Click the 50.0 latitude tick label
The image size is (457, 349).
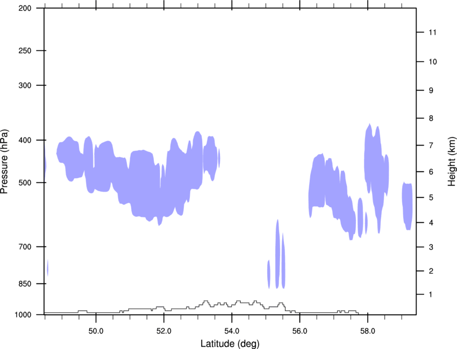coord(96,331)
